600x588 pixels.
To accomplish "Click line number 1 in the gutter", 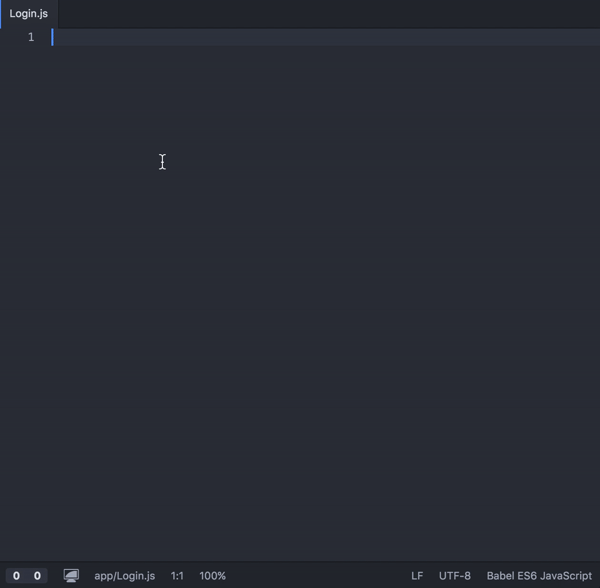I will tap(31, 37).
